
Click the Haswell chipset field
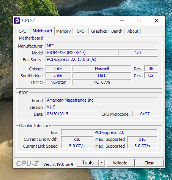click(x=102, y=68)
